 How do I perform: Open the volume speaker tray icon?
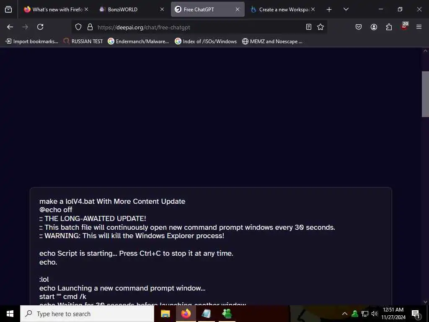pyautogui.click(x=375, y=314)
